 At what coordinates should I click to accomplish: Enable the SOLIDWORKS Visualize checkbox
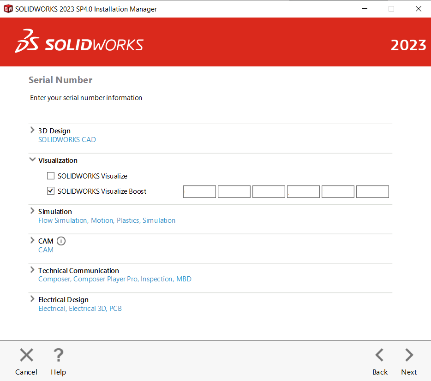point(51,176)
